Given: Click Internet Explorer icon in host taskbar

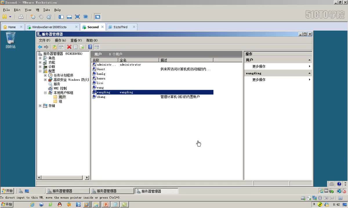Looking at the screenshot, I should [x=32, y=205].
